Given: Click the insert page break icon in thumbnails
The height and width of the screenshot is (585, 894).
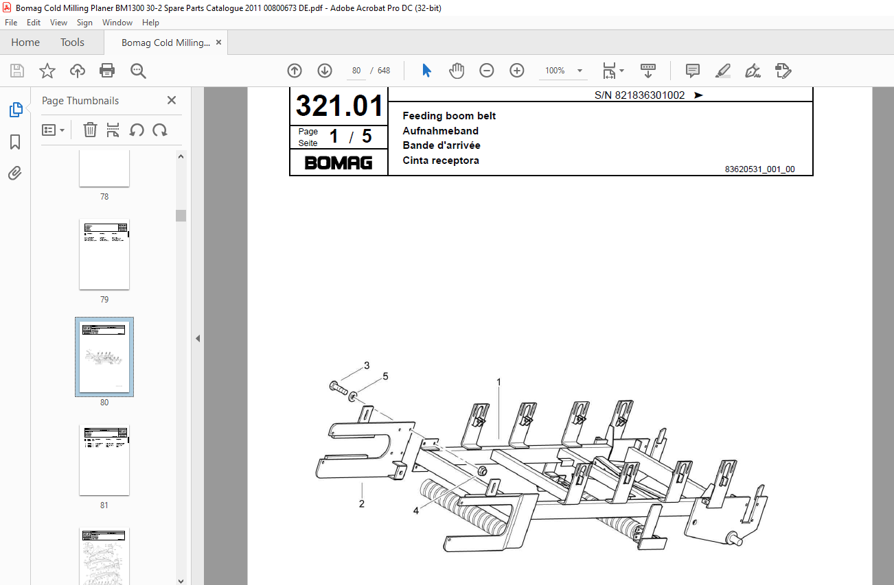Looking at the screenshot, I should pos(113,130).
